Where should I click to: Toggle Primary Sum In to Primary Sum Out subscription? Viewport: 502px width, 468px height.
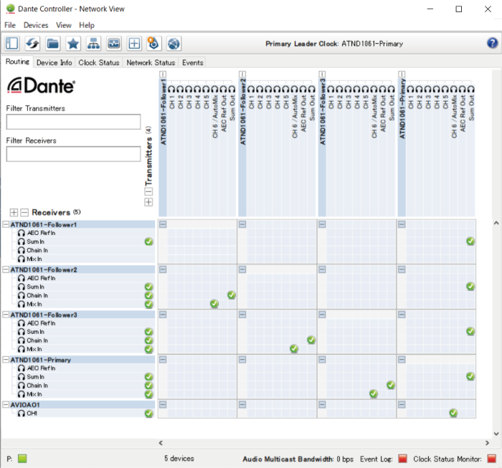point(470,376)
